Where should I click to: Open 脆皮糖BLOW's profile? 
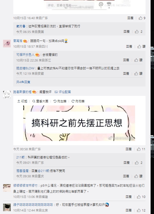pyautogui.click(x=25, y=68)
